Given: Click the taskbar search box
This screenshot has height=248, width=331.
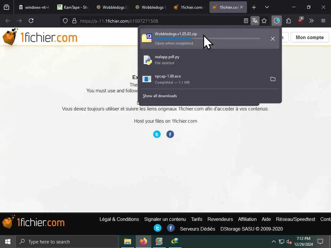Looking at the screenshot, I should pos(67,242).
